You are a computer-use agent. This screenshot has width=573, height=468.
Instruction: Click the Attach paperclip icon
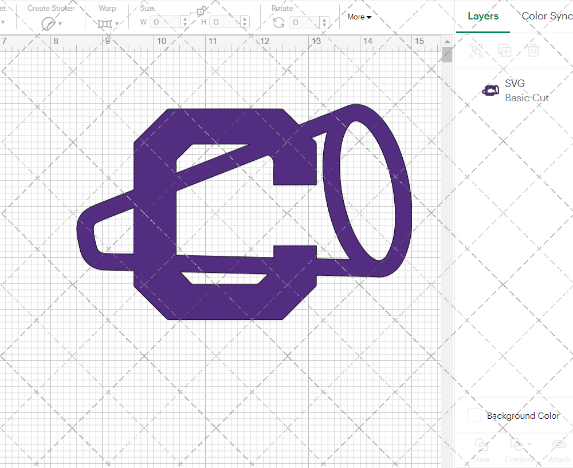point(559,445)
